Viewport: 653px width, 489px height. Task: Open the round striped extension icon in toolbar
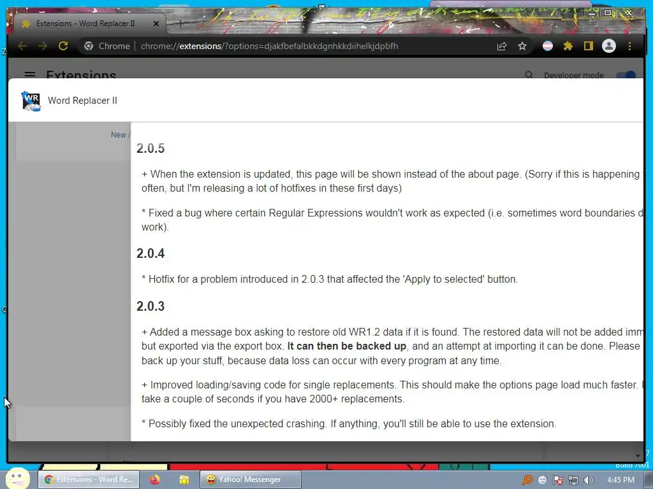pos(548,46)
